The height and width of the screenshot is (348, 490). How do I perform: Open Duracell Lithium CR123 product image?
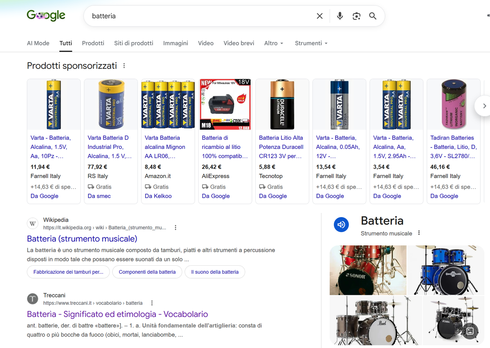point(282,105)
